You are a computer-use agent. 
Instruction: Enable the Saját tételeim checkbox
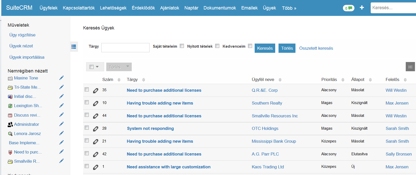182,46
